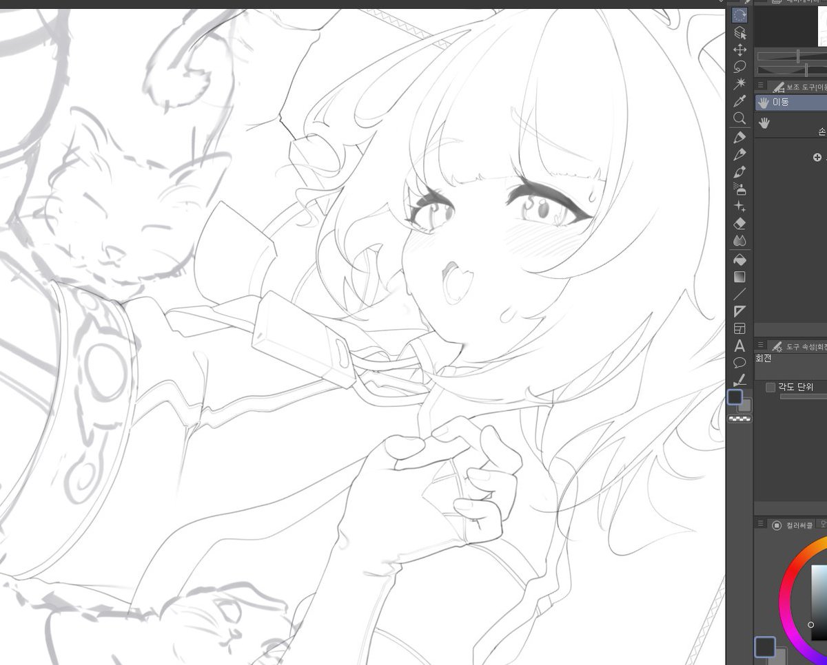
Task: Enable the 각도 단위 checkbox
Action: [770, 388]
